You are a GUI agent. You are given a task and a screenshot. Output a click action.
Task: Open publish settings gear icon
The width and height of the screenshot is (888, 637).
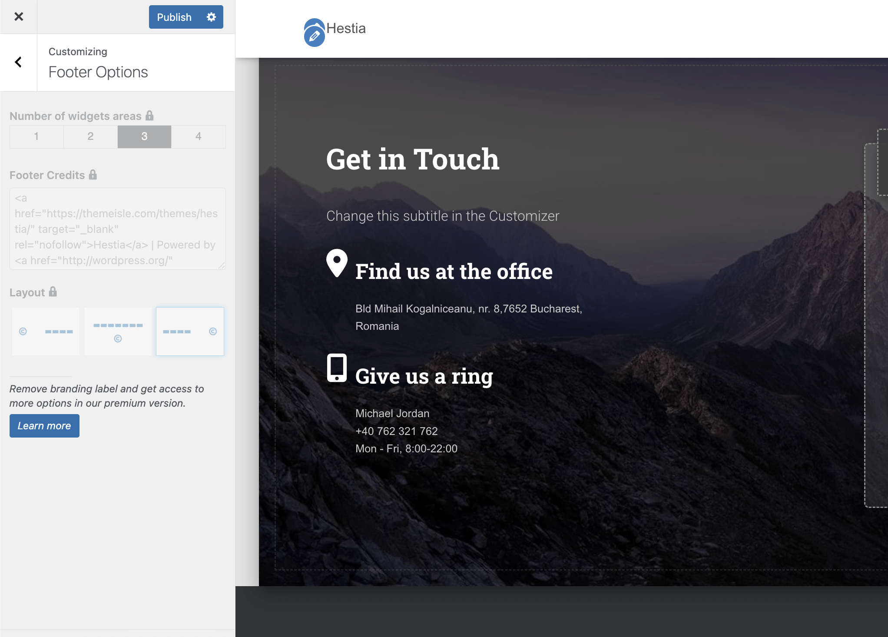tap(211, 17)
